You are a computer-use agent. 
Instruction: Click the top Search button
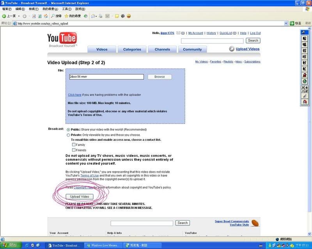pos(253,40)
